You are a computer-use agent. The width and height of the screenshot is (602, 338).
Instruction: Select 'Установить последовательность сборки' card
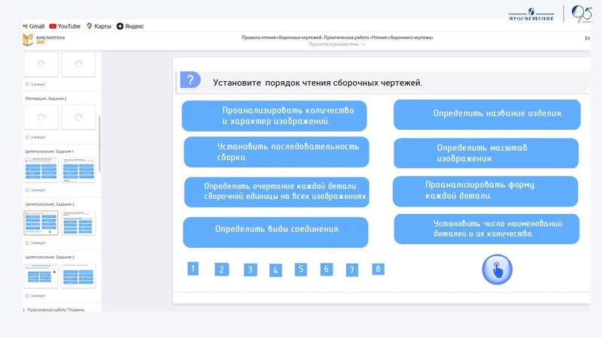click(276, 152)
